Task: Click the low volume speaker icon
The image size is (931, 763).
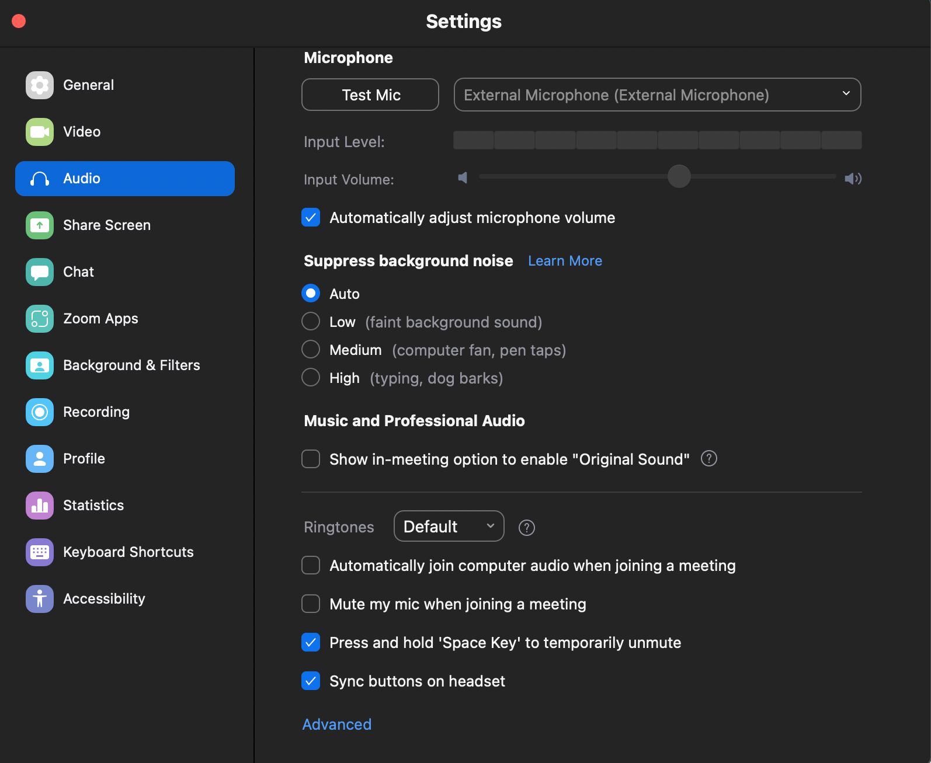Action: click(x=463, y=177)
